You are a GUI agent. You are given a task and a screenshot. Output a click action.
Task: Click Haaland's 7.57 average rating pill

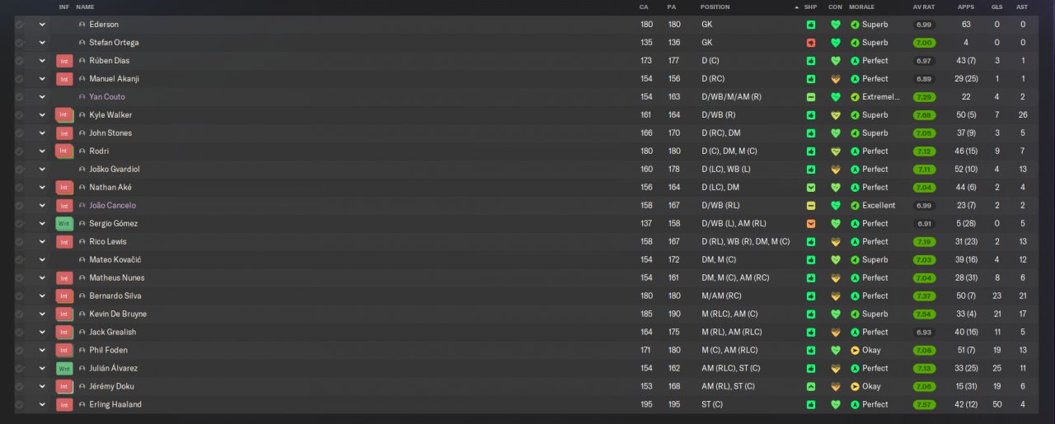[924, 405]
